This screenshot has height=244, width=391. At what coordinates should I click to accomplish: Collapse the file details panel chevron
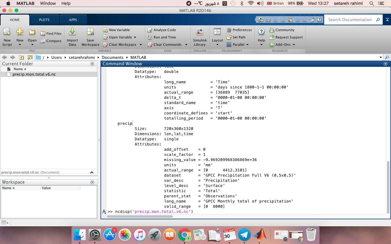point(92,173)
